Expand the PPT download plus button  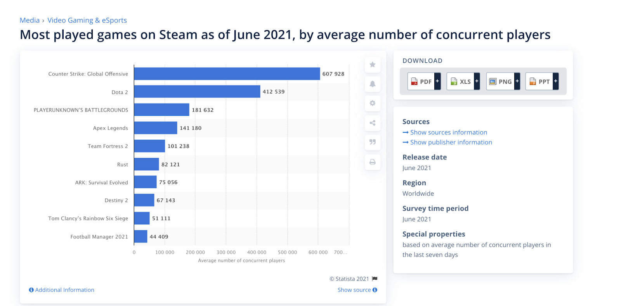(x=555, y=81)
